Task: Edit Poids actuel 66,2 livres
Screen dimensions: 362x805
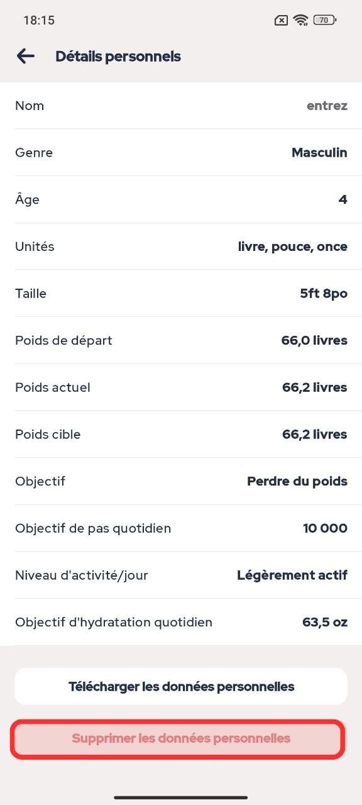Action: tap(181, 387)
